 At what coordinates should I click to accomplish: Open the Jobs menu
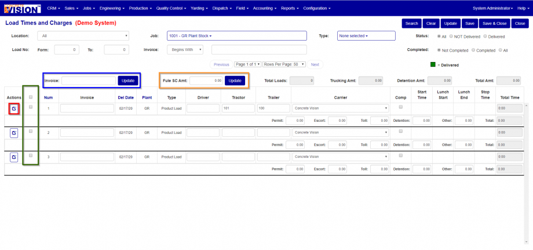coord(89,8)
